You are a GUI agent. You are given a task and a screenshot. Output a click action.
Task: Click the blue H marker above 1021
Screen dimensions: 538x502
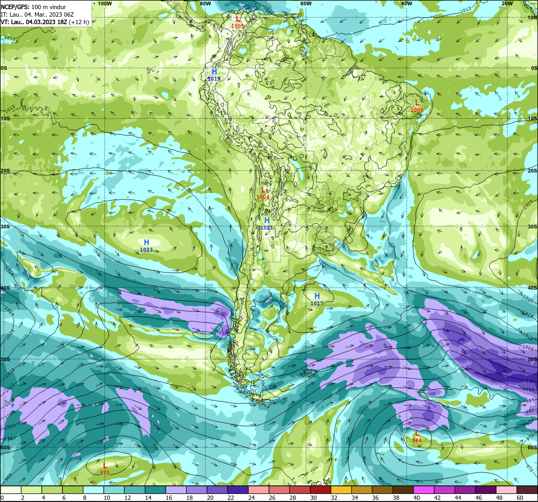[x=267, y=220]
